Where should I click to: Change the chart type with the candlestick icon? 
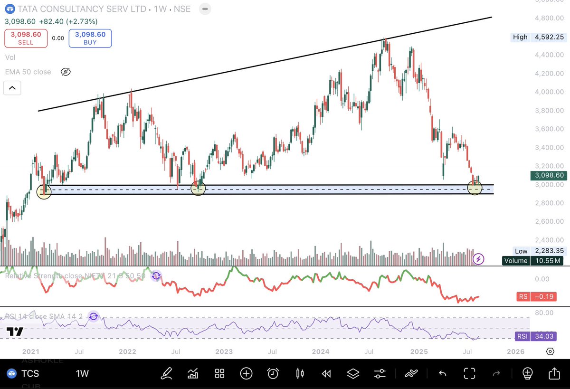click(x=300, y=373)
